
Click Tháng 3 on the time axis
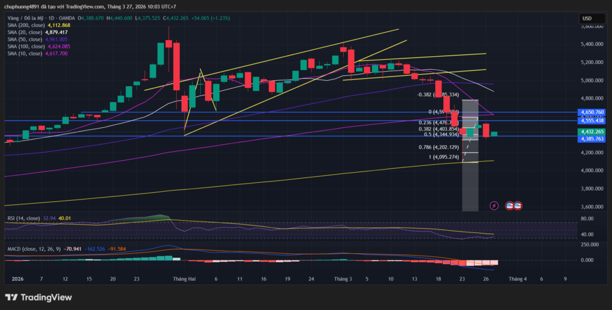tap(342, 279)
